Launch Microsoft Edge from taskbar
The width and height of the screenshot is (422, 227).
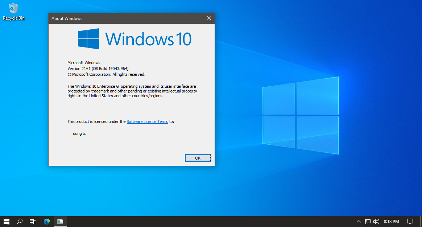(47, 221)
